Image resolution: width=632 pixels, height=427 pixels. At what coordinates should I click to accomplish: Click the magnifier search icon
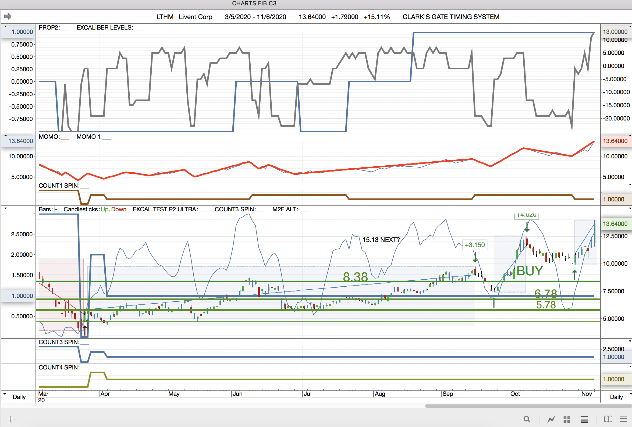pos(527,419)
